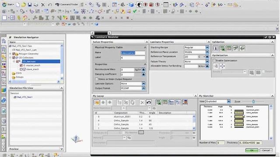Viewport: 280px width, 157px height.
Task: Click the Name input field
Action: tap(133, 53)
